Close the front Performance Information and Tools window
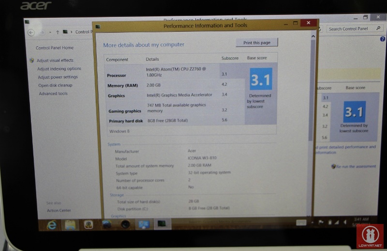This screenshot has width=387, height=251. [x=308, y=23]
